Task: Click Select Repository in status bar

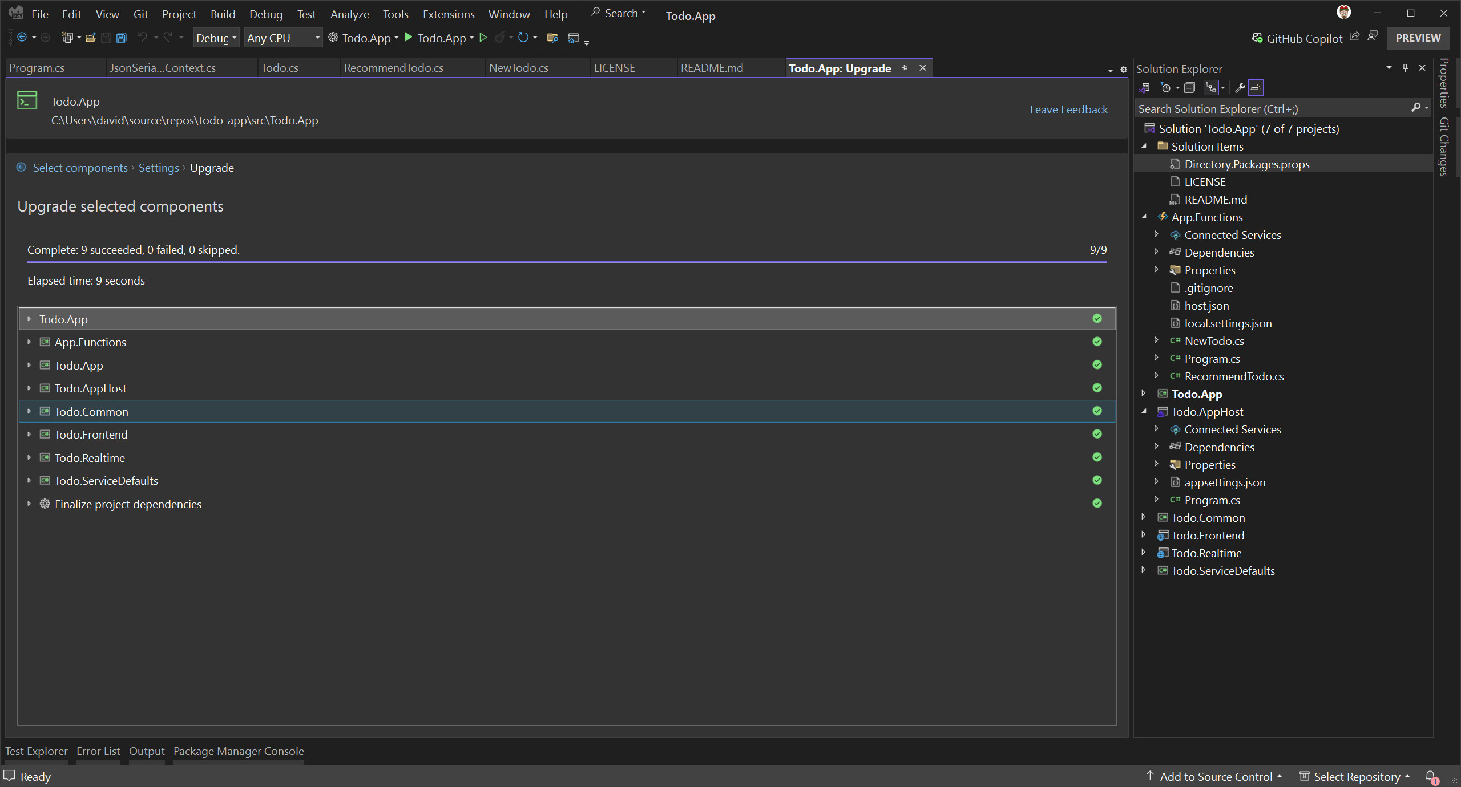Action: (x=1355, y=776)
